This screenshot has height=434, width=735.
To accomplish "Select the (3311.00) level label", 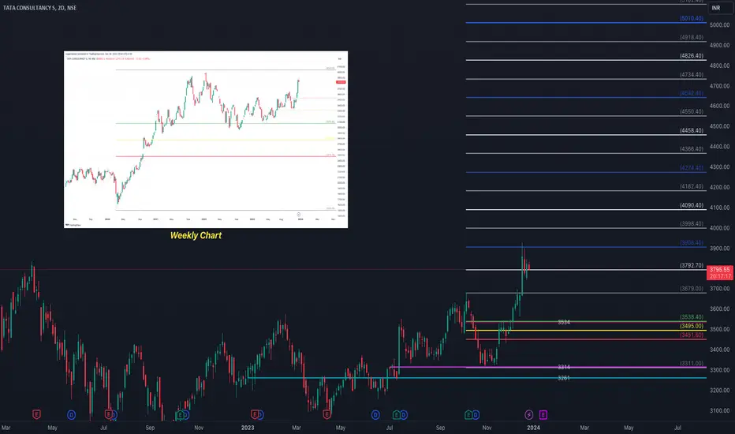I will (x=692, y=364).
